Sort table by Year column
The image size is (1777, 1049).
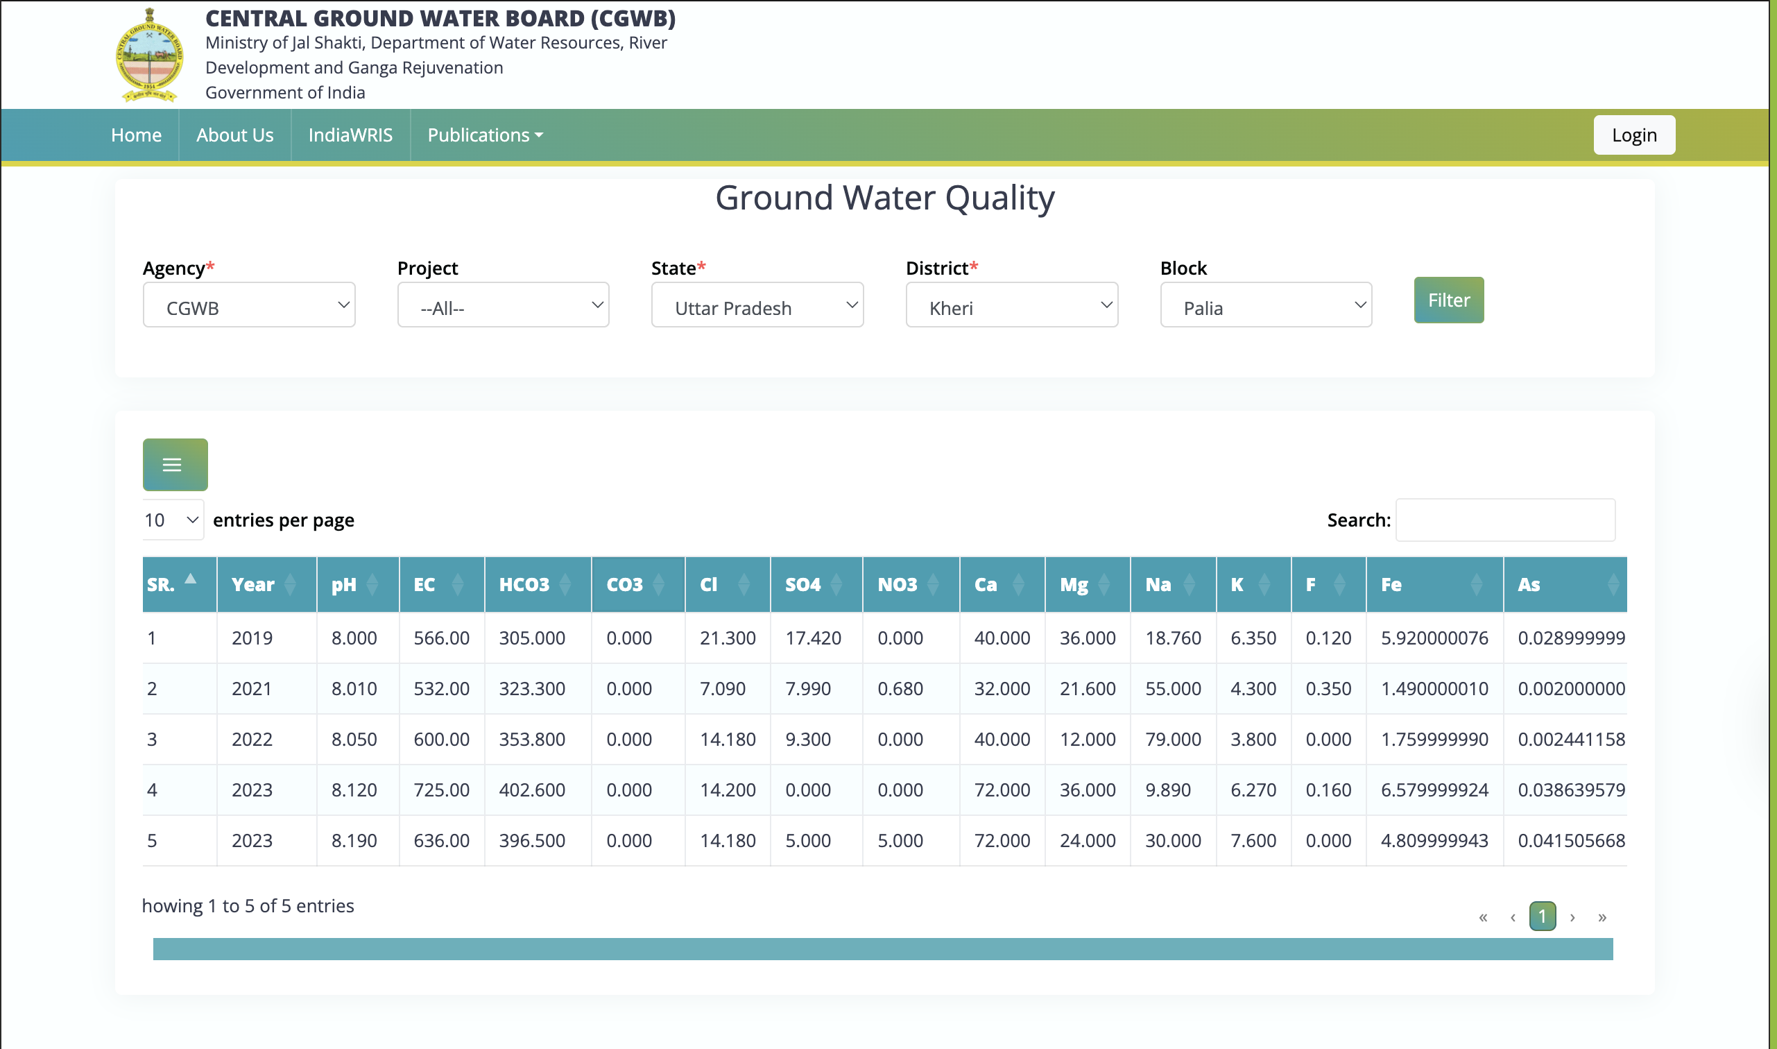point(267,585)
